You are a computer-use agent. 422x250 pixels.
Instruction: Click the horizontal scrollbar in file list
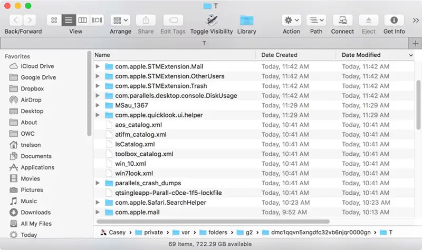pyautogui.click(x=213, y=222)
